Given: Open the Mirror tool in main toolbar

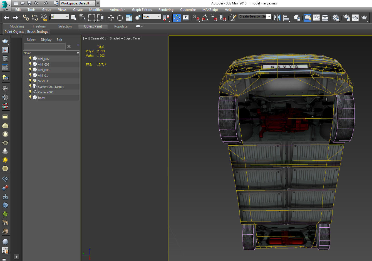Looking at the screenshot, I should point(277,18).
